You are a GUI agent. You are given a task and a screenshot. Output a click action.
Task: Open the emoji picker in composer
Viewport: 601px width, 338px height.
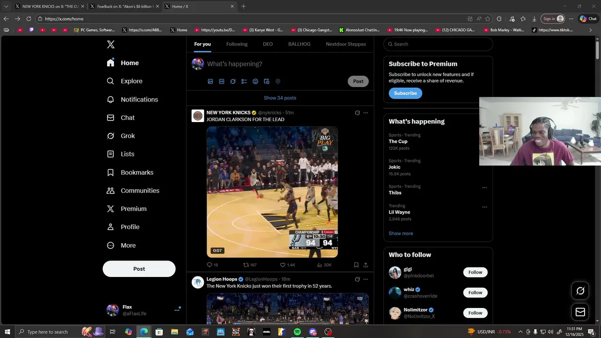click(x=255, y=81)
